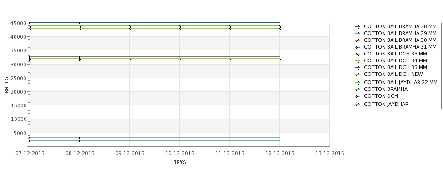
Task: Select the COTTON BAIL JAYDHAR 22 MM legend label
Action: [x=401, y=83]
